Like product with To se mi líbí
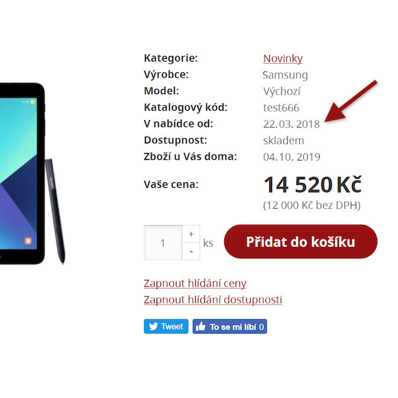 [230, 326]
